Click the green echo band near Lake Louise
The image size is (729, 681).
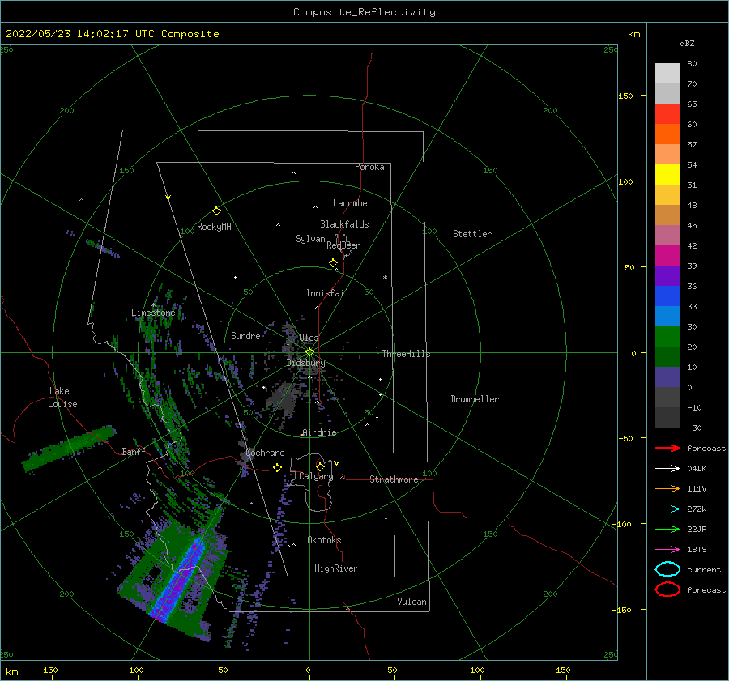(69, 448)
